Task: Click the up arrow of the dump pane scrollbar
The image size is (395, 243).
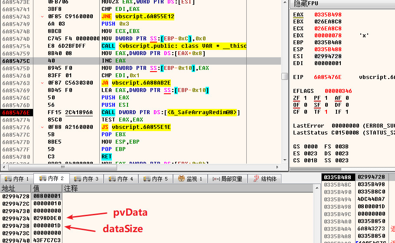Action: pos(317,188)
